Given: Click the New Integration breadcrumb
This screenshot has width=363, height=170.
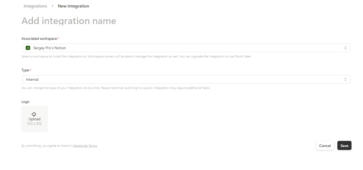Looking at the screenshot, I should tap(73, 6).
